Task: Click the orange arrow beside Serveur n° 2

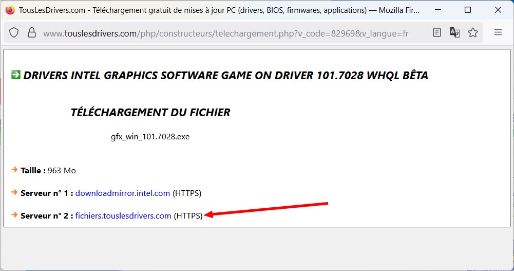Action: 14,215
